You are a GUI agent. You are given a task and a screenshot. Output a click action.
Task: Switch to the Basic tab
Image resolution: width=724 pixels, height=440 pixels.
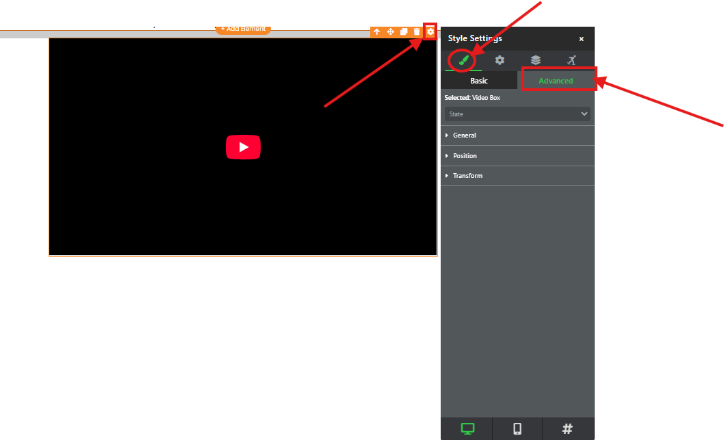point(479,81)
